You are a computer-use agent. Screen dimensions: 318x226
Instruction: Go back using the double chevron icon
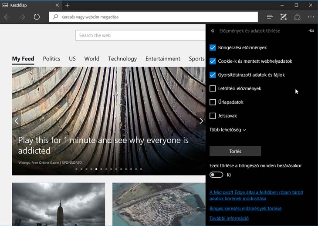[213, 31]
